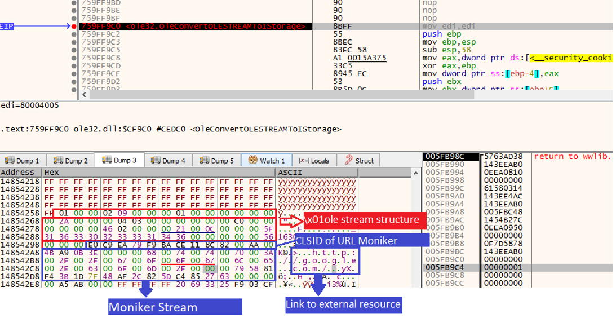
Task: Click the disassembly horizontal scrollbar left arrow
Action: tap(85, 95)
